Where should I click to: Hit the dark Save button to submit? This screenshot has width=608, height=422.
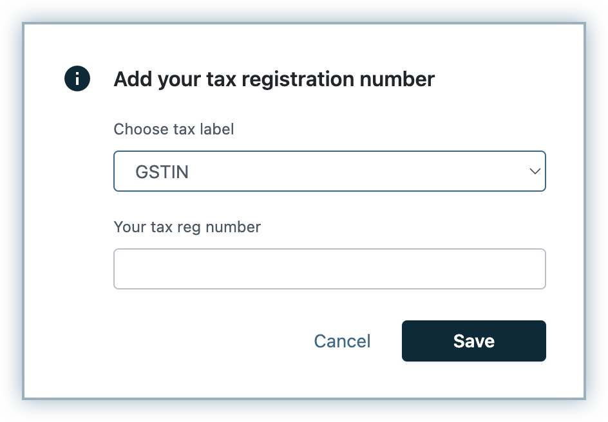tap(473, 341)
